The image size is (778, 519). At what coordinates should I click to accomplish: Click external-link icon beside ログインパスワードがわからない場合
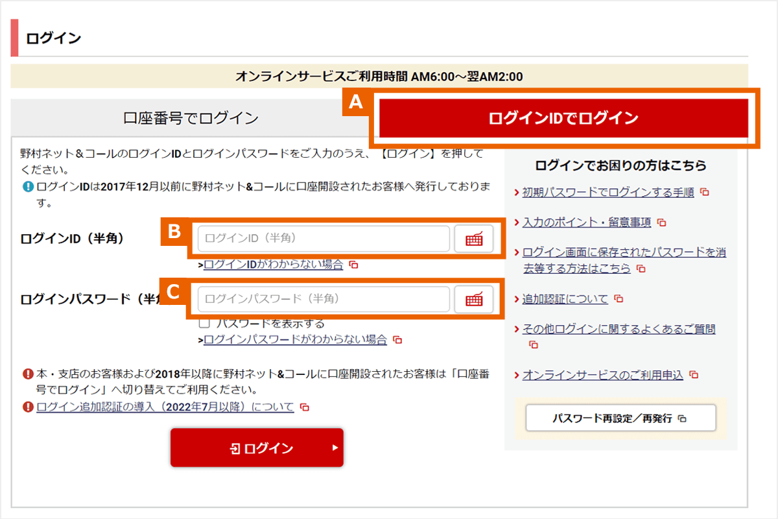[397, 340]
